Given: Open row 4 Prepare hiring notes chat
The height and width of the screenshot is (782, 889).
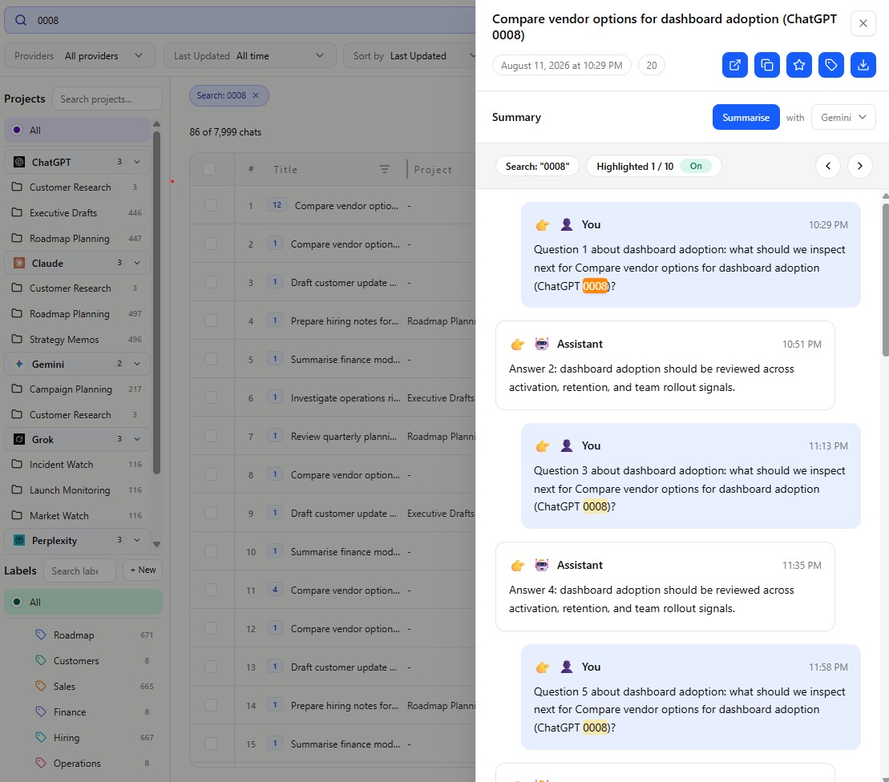Looking at the screenshot, I should coord(344,320).
